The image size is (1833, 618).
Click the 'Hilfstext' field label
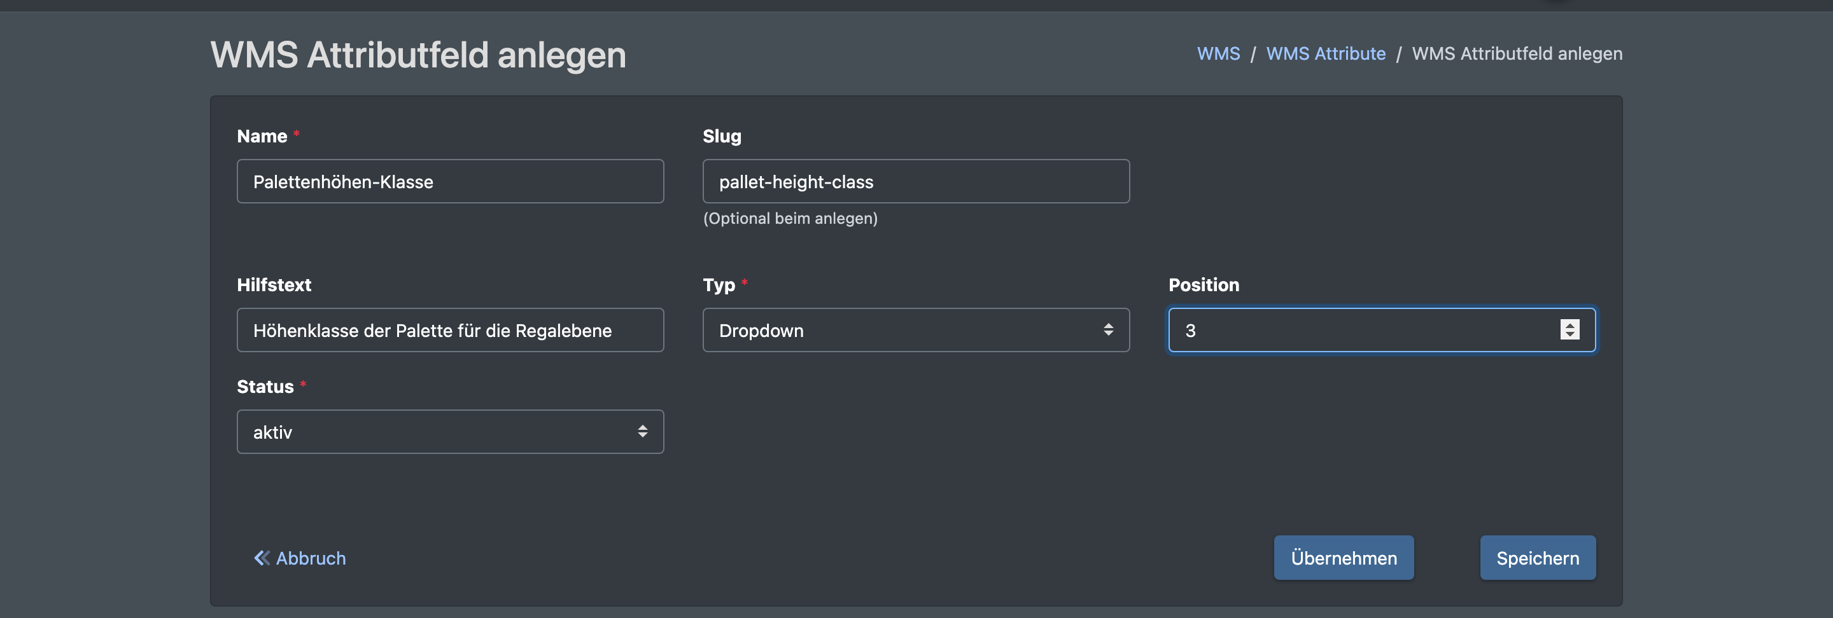coord(274,284)
